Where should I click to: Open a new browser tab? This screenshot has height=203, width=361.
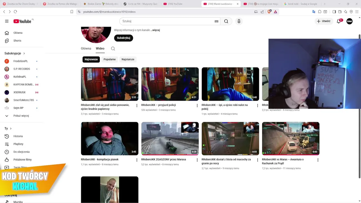pos(325,4)
